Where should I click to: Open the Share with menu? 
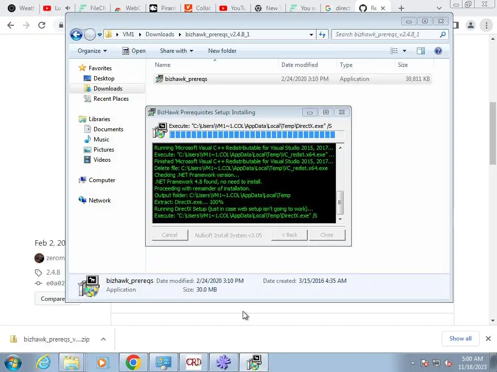click(177, 51)
